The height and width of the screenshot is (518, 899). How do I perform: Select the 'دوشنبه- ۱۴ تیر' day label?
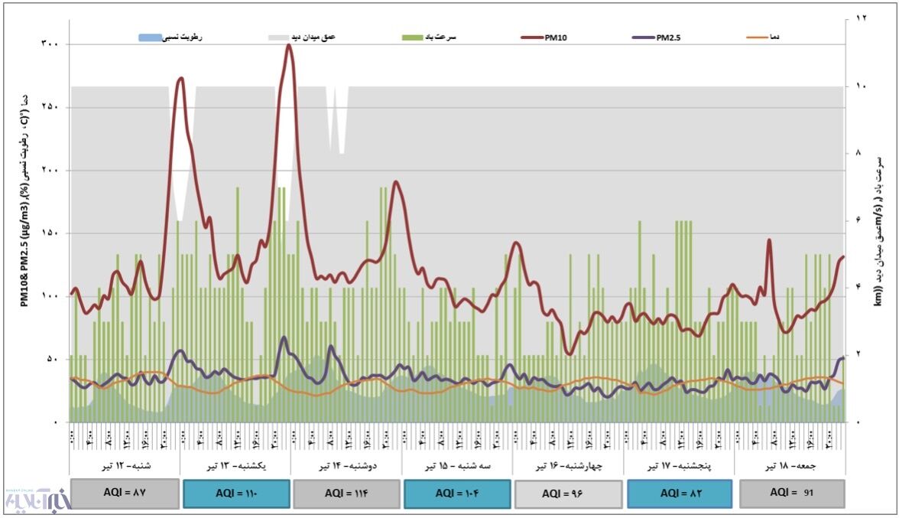tap(348, 467)
